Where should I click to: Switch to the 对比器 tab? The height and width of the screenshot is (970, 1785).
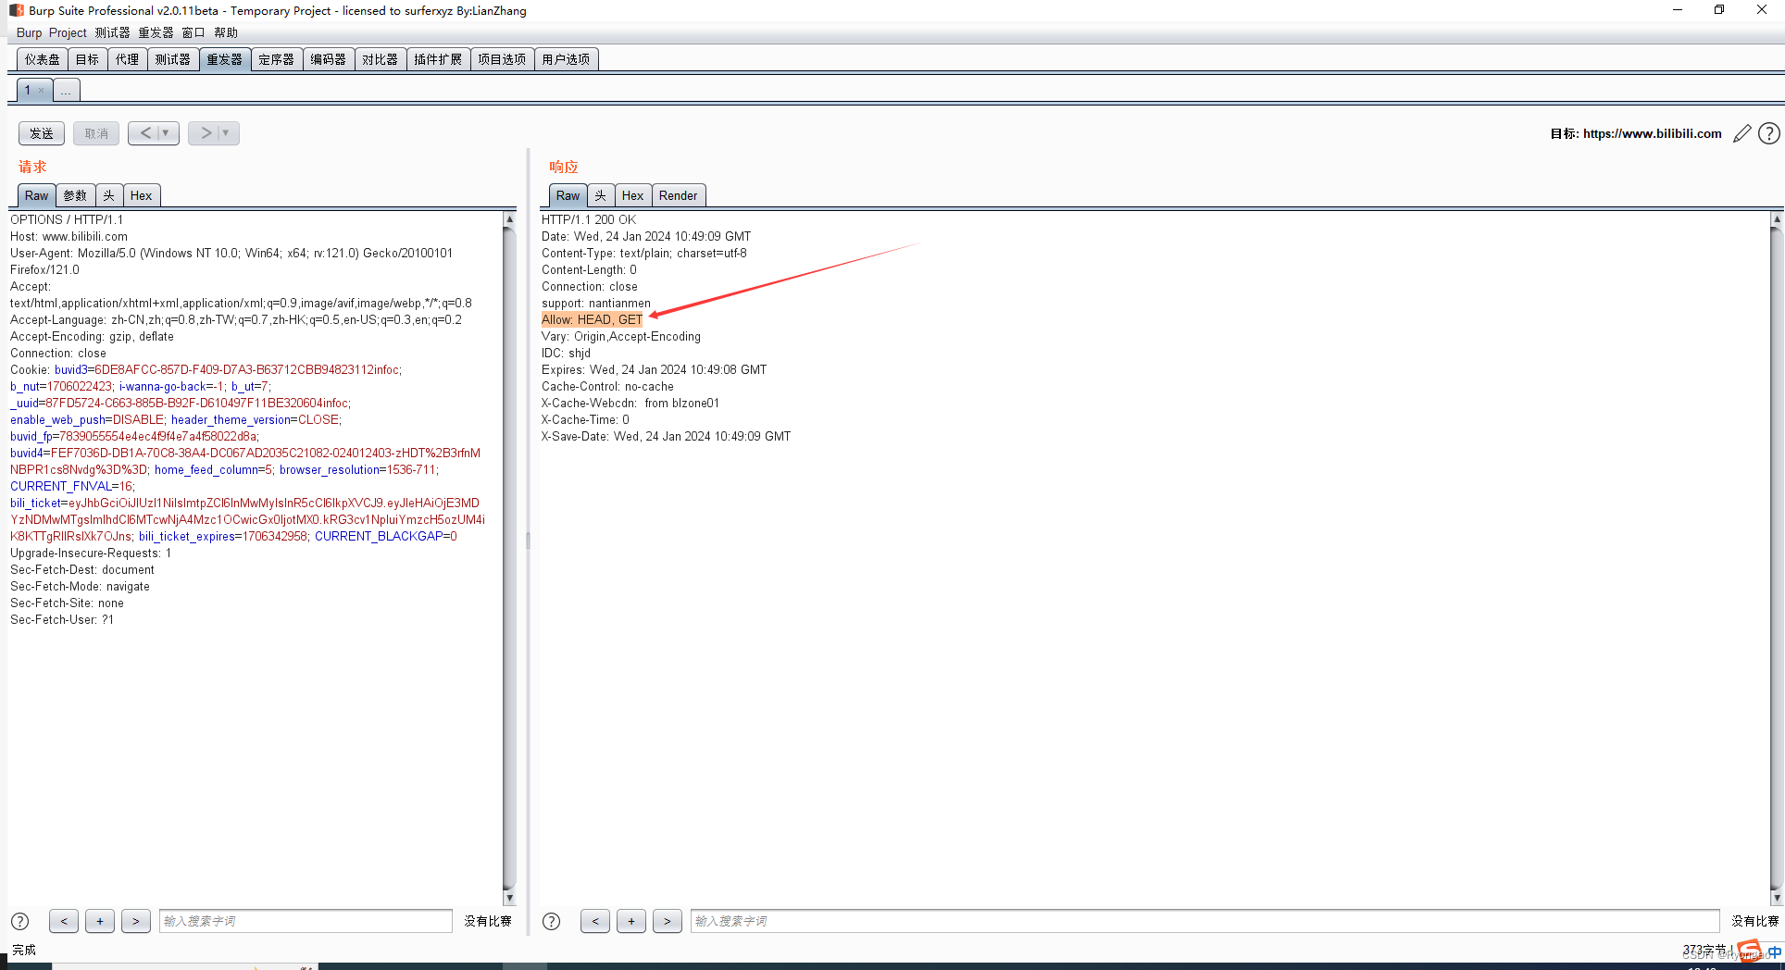click(380, 59)
